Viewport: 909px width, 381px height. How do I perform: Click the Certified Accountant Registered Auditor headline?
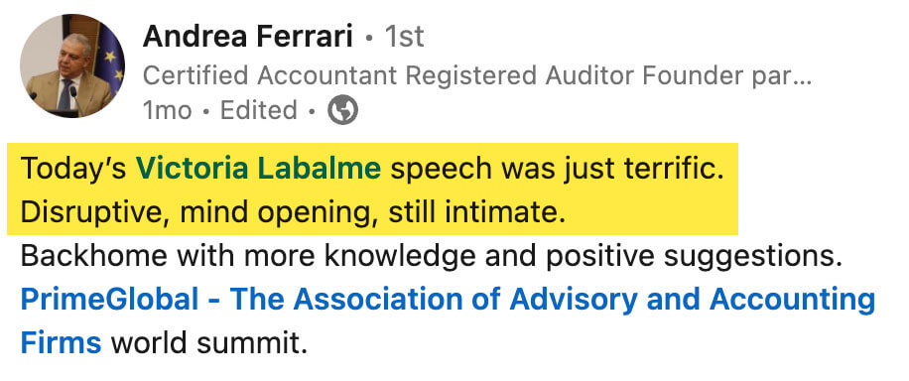pyautogui.click(x=476, y=75)
